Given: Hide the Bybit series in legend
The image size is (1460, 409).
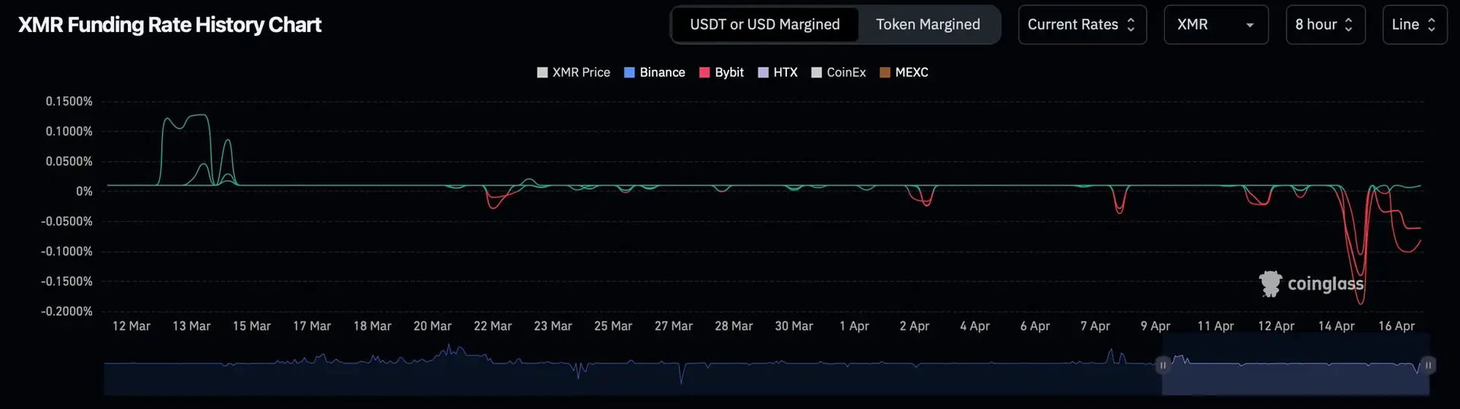Looking at the screenshot, I should [721, 72].
